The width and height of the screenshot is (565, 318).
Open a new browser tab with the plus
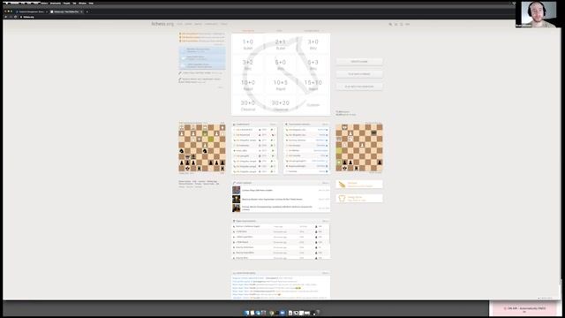coord(87,11)
